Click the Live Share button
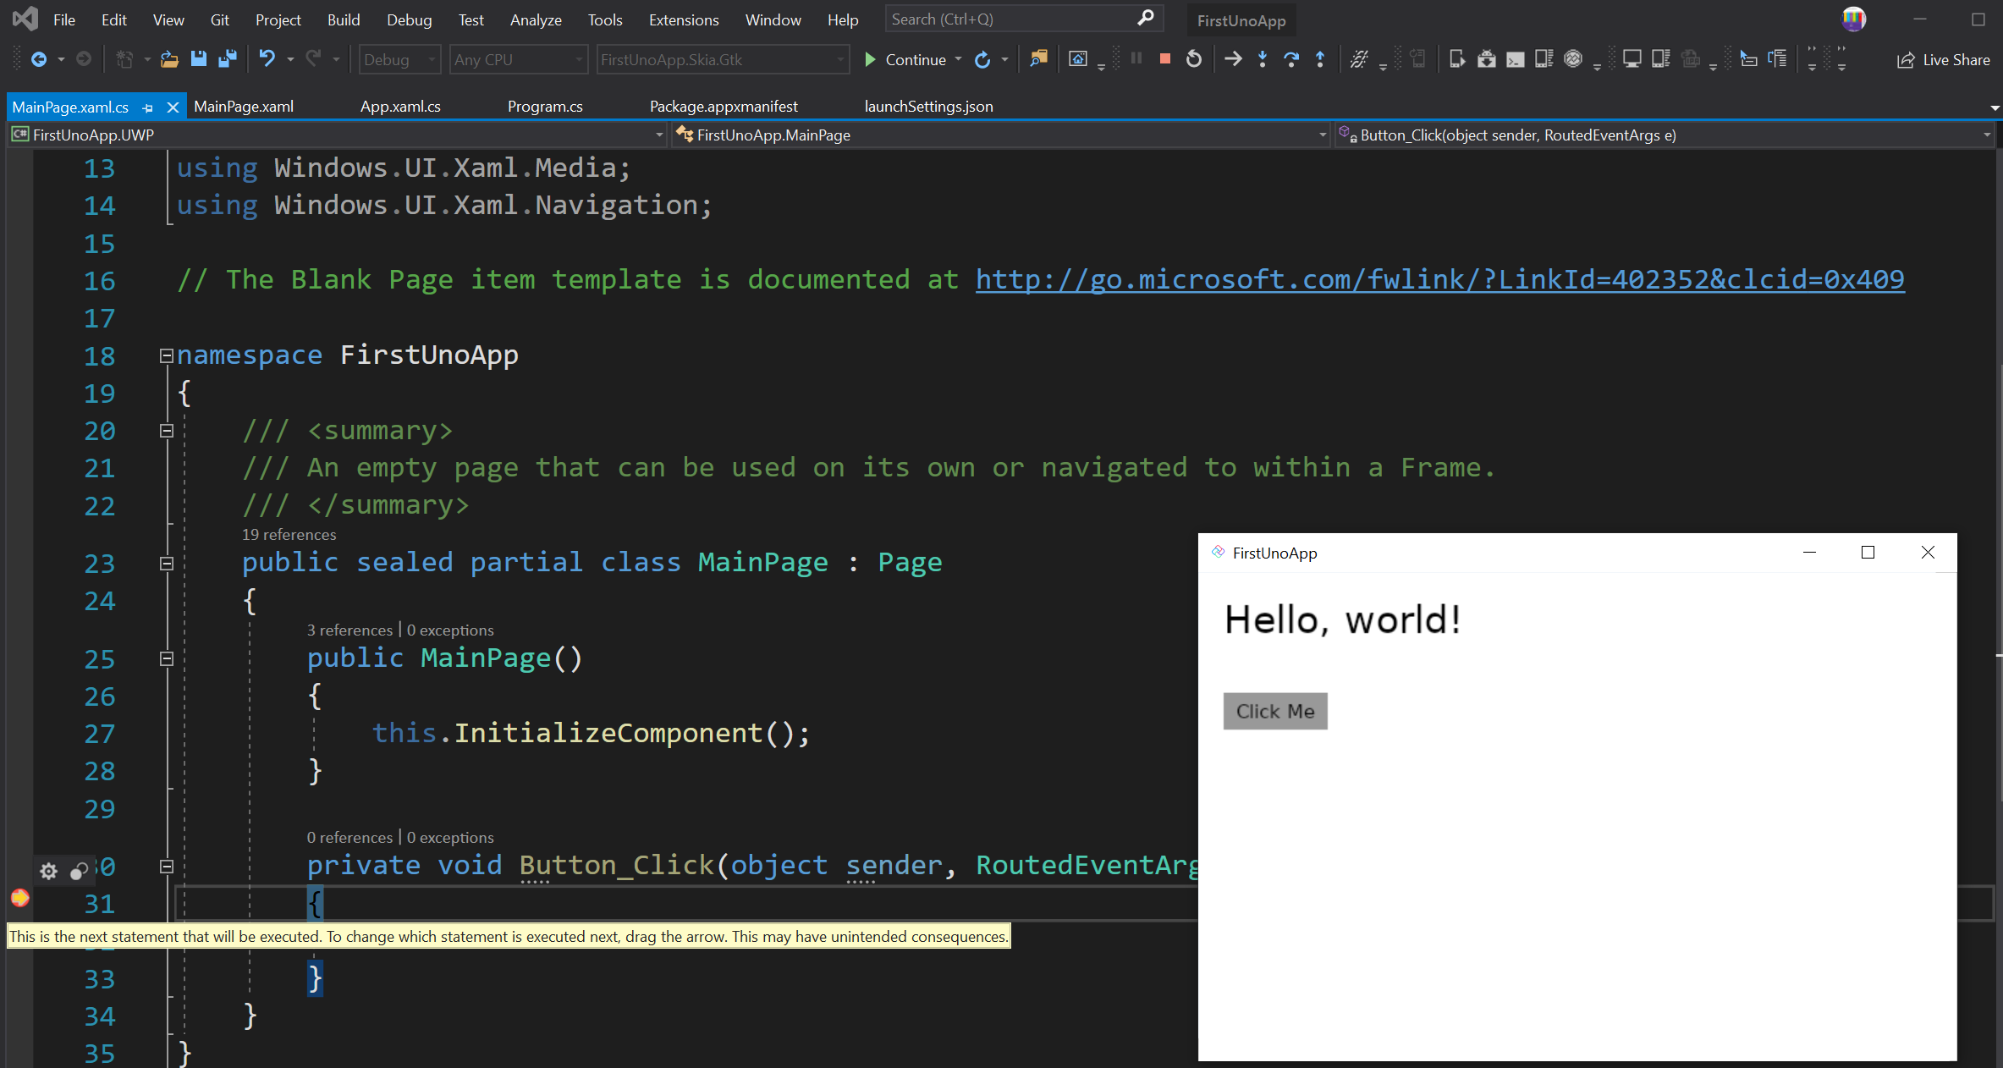 pos(1943,59)
